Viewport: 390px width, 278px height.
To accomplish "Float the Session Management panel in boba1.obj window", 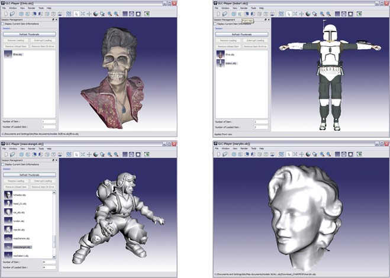I will [x=265, y=20].
